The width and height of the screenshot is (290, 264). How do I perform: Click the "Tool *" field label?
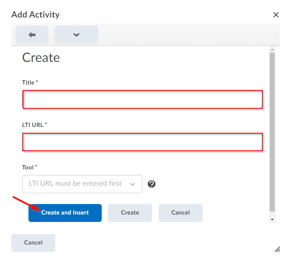coord(30,167)
